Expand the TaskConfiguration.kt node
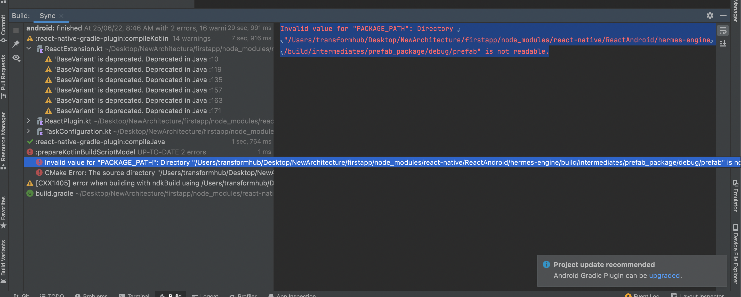 coord(28,131)
